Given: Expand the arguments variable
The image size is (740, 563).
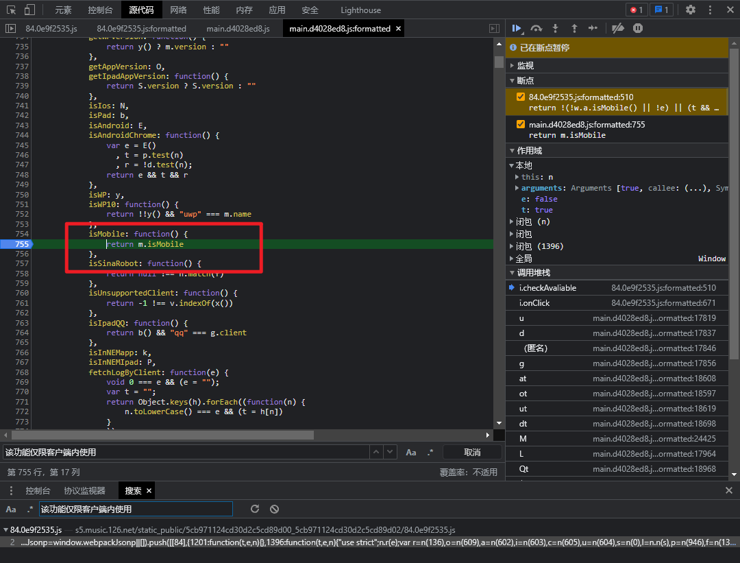Looking at the screenshot, I should [x=517, y=188].
